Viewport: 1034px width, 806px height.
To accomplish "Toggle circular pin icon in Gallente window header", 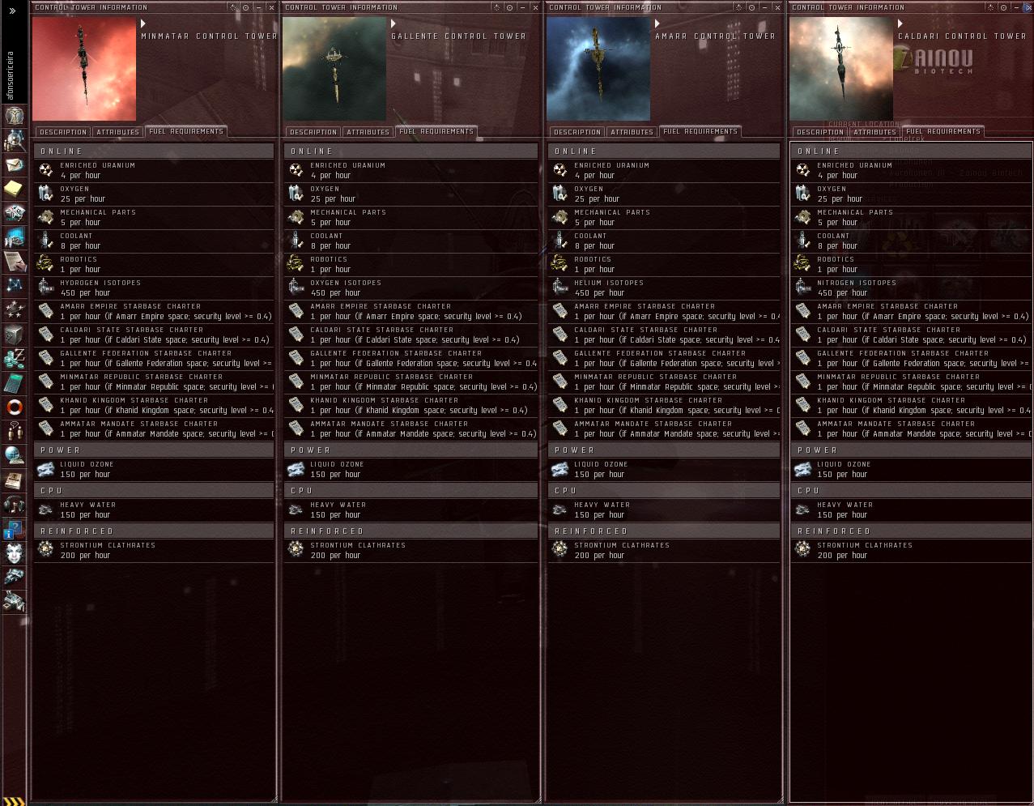I will click(509, 7).
